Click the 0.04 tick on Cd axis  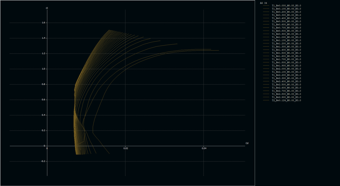point(204,149)
